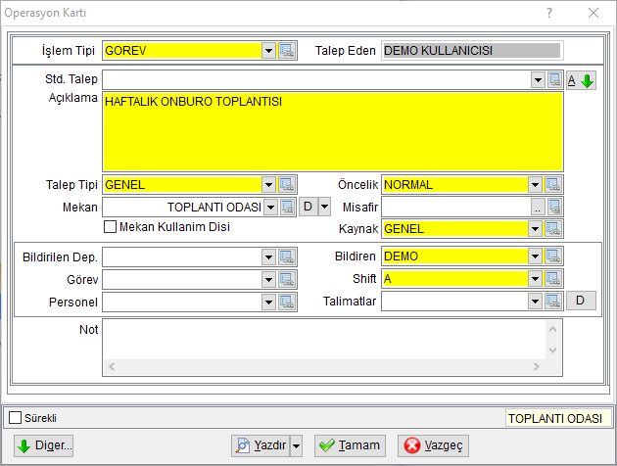617x466 pixels.
Task: Click Not field scroll up arrow
Action: (553, 329)
